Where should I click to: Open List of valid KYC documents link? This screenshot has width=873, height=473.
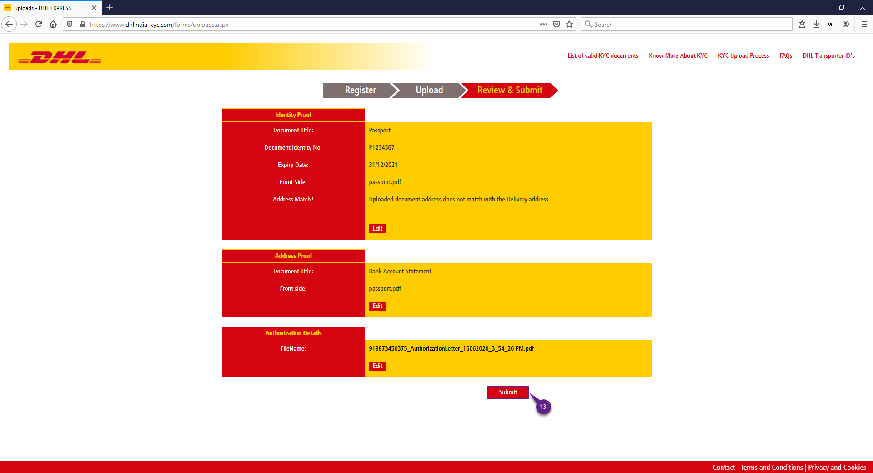(603, 55)
